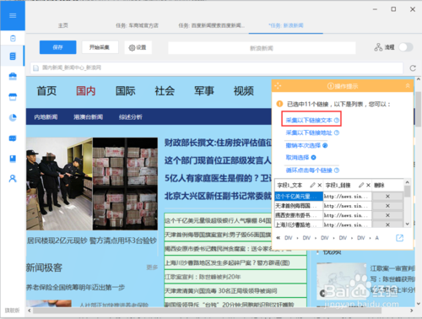Open 首页 in the page navigation
The height and width of the screenshot is (319, 422).
click(x=46, y=91)
